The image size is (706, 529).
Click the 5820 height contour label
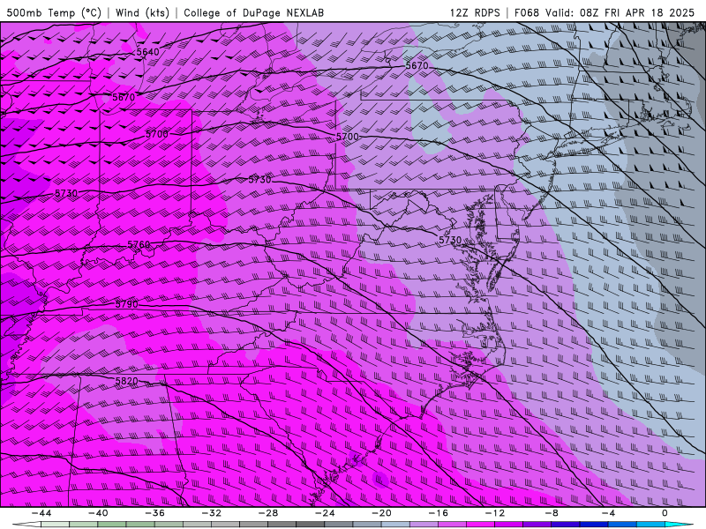click(x=126, y=382)
